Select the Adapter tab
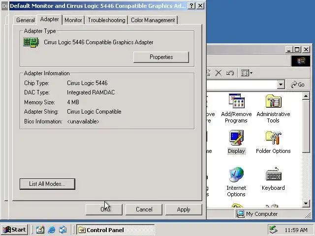 [x=49, y=19]
